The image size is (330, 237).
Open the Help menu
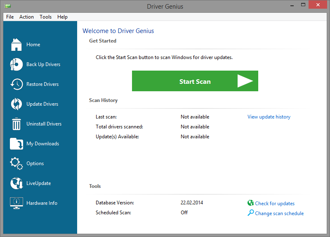pyautogui.click(x=63, y=17)
